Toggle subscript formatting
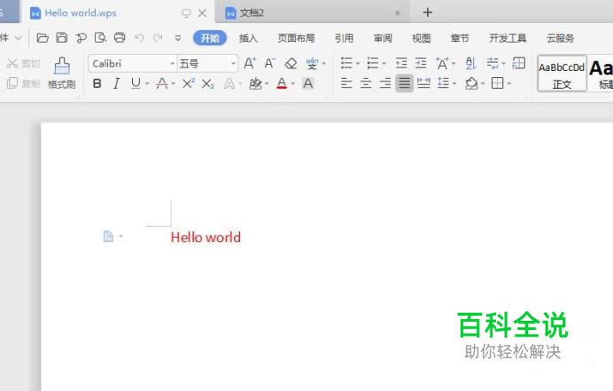Screen dimensions: 613x391 tap(207, 83)
